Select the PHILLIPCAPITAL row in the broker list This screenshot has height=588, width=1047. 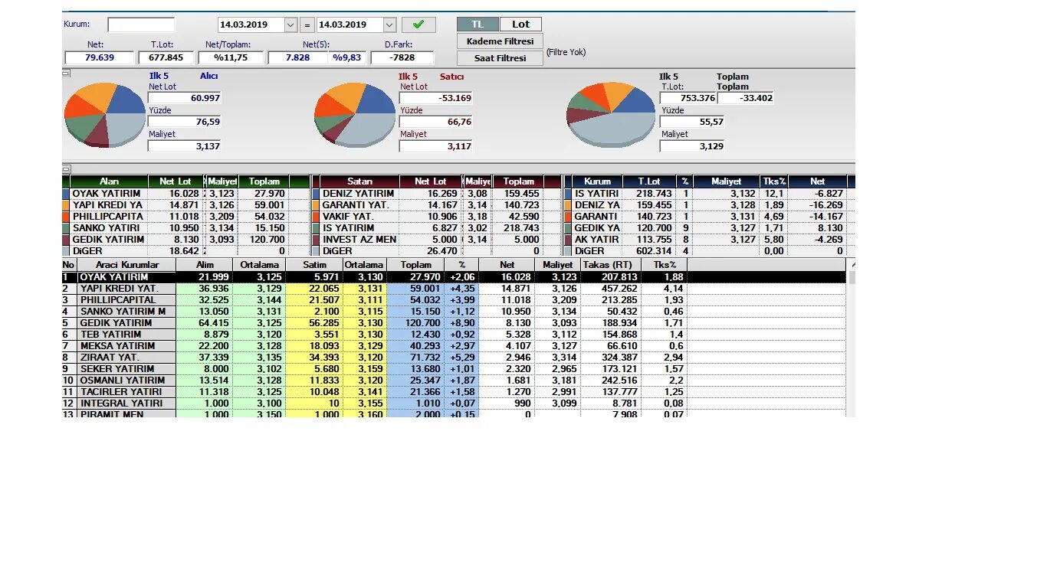[455, 299]
